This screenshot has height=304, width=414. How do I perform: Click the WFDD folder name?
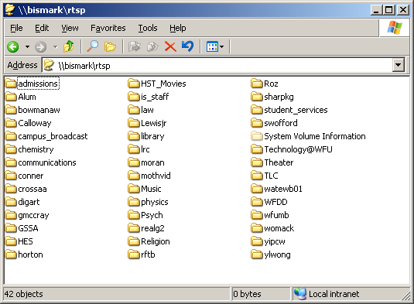tap(276, 202)
